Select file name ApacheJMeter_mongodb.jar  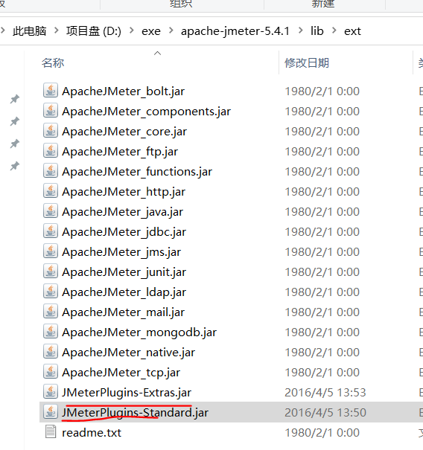click(x=139, y=332)
